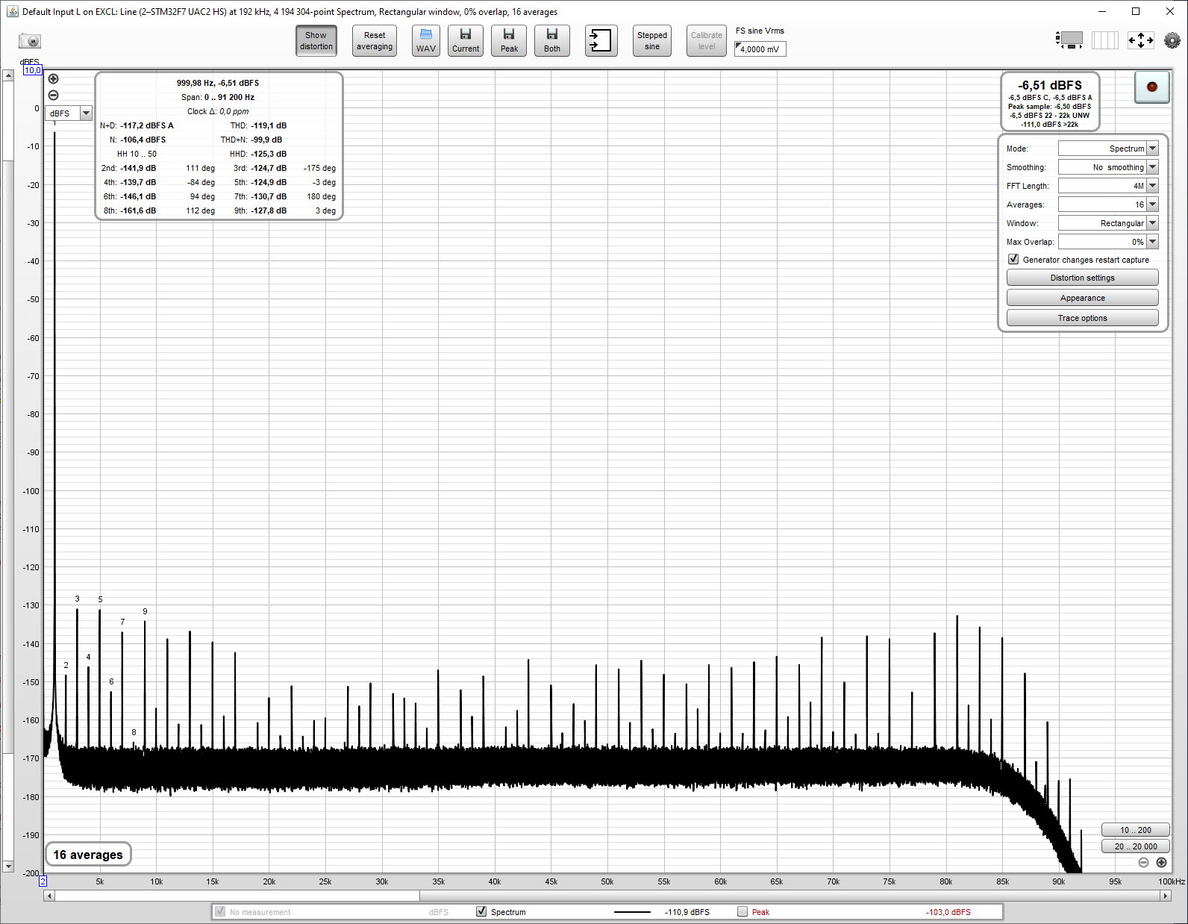Toggle No measurement trace checkbox
Image resolution: width=1188 pixels, height=924 pixels.
(x=220, y=911)
